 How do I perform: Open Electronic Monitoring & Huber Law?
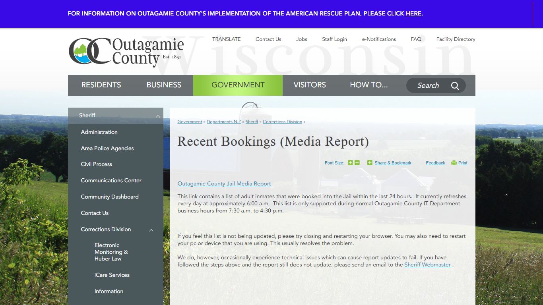click(x=111, y=252)
